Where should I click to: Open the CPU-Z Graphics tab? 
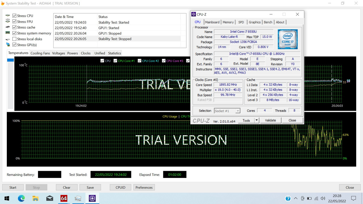pos(255,22)
